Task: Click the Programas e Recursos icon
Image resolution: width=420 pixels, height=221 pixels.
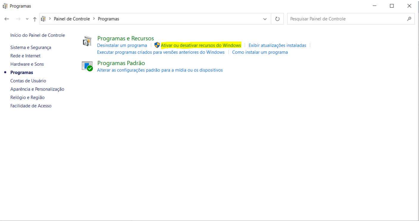Action: (x=87, y=42)
